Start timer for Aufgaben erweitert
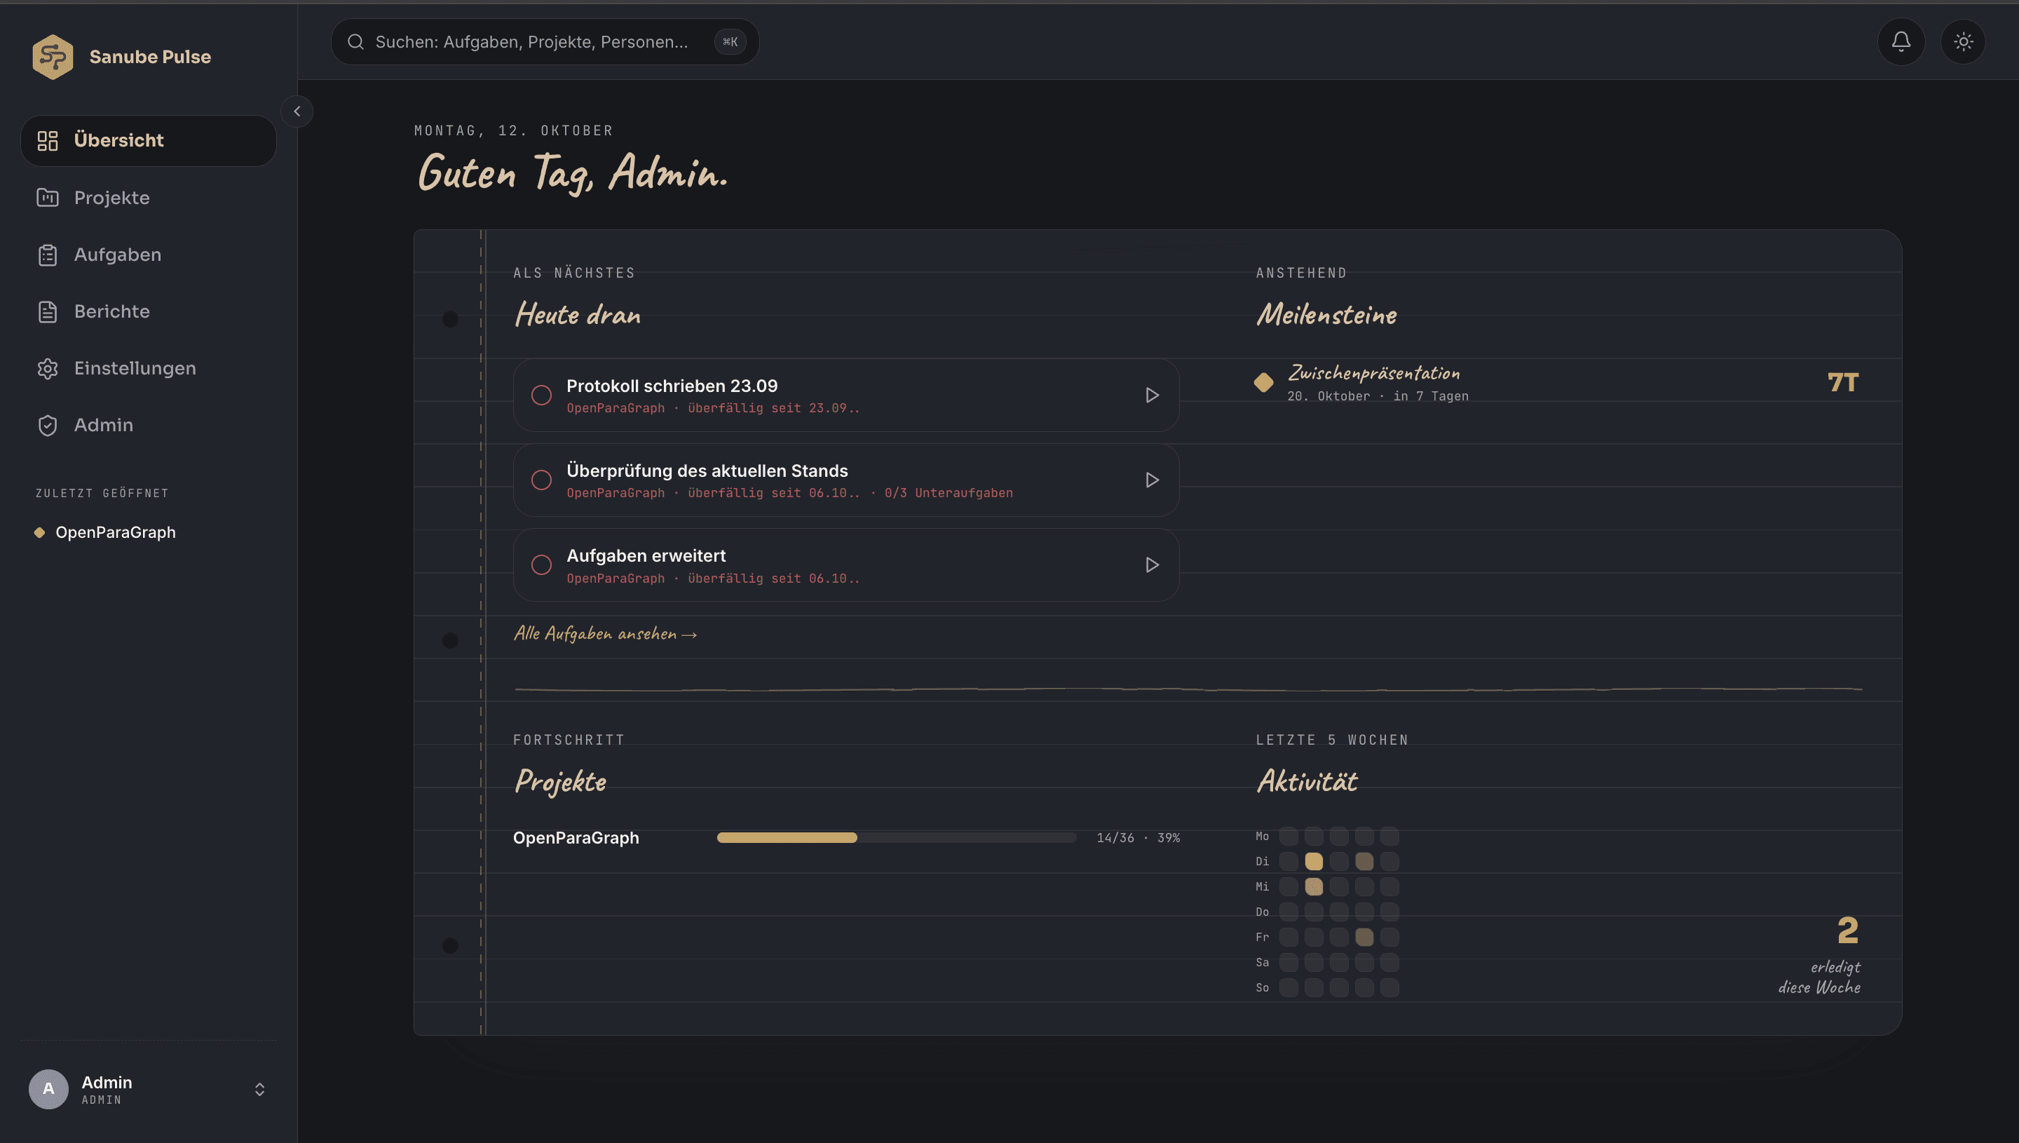Image resolution: width=2019 pixels, height=1143 pixels. (1151, 564)
